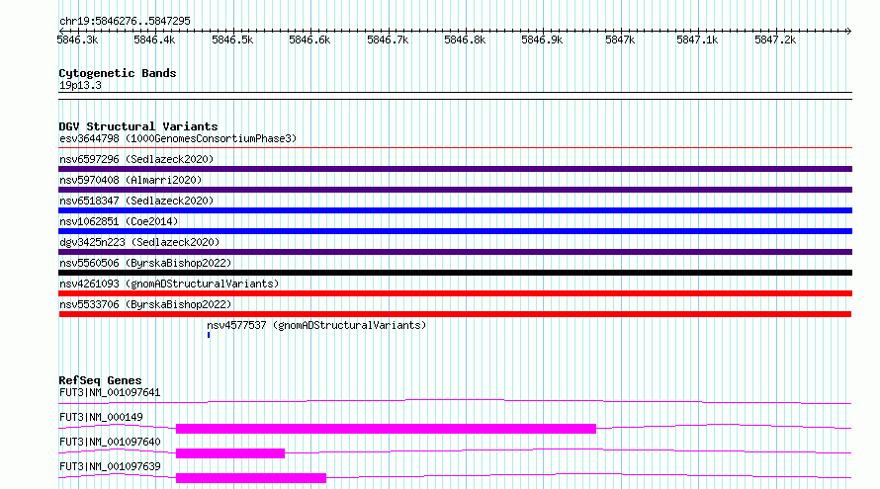Click the 5847k ruler tick label
The image size is (880, 489).
620,40
